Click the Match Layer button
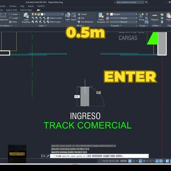Screen dimensions: 171x171 pyautogui.click(x=53, y=22)
